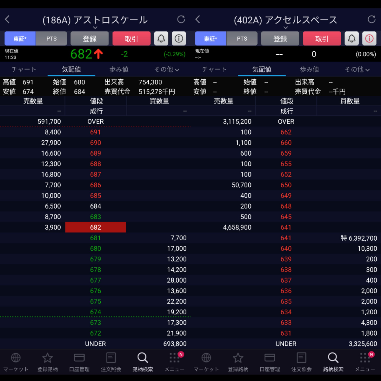Screen dimensions: 381x381
Task: Refresh the Astroscale (186A) quote
Action: pos(181,19)
